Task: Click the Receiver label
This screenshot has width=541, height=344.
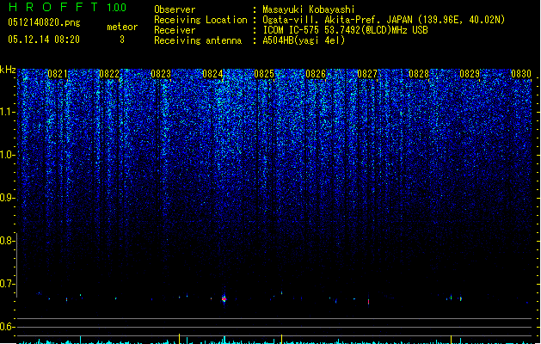Action: (175, 30)
